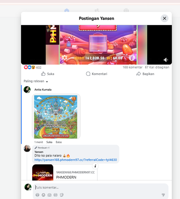Click the video player area

(96, 45)
